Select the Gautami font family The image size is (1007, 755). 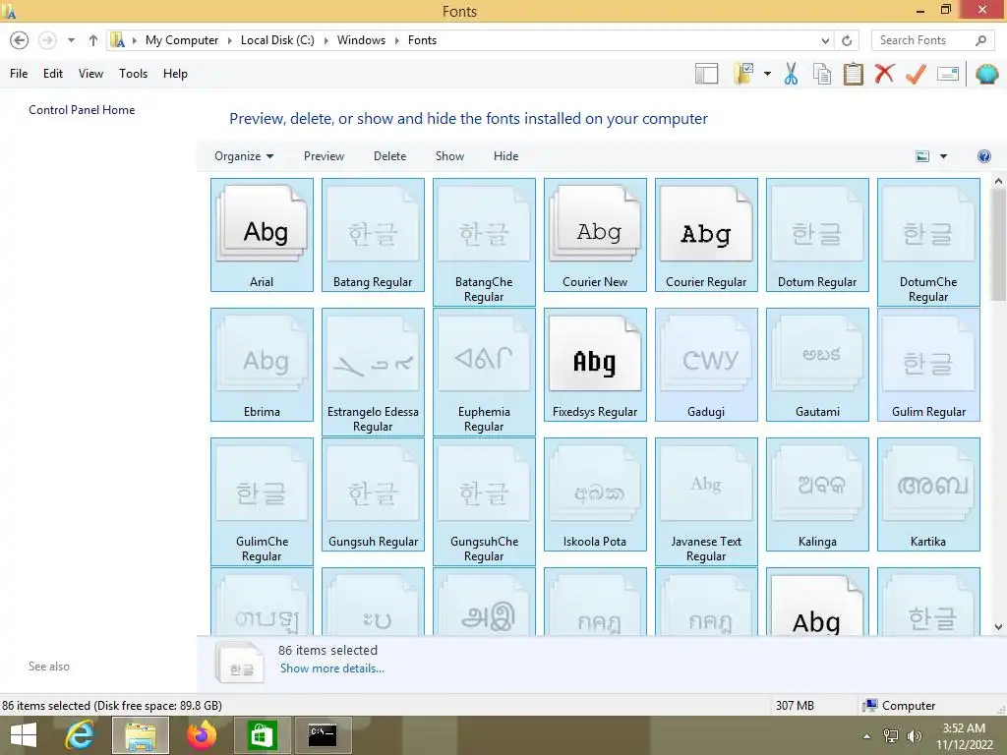(x=817, y=365)
